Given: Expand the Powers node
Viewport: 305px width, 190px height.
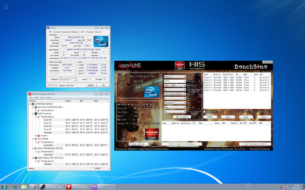Looking at the screenshot, I should click(36, 136).
